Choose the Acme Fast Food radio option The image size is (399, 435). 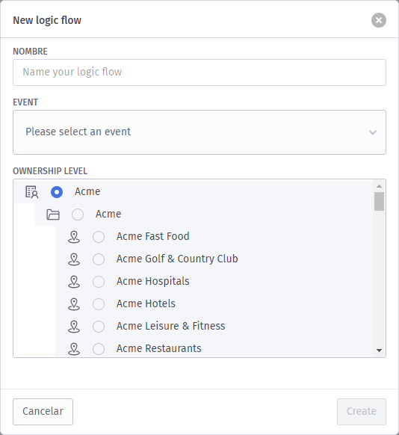tap(99, 237)
